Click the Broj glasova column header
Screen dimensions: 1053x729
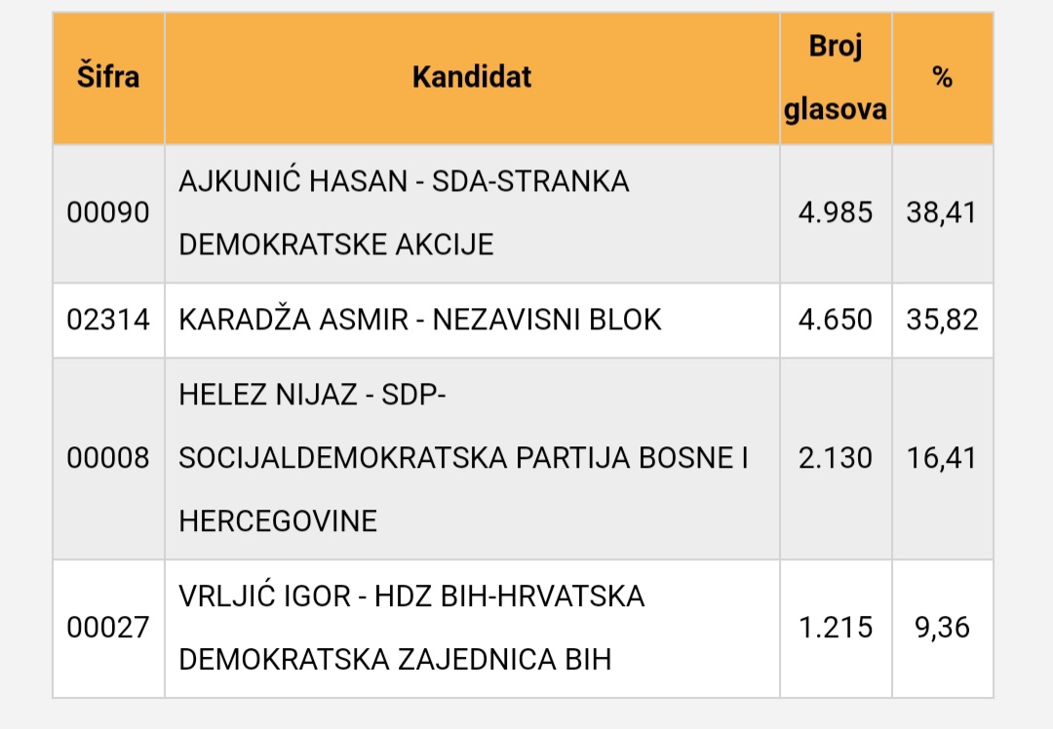pos(836,78)
